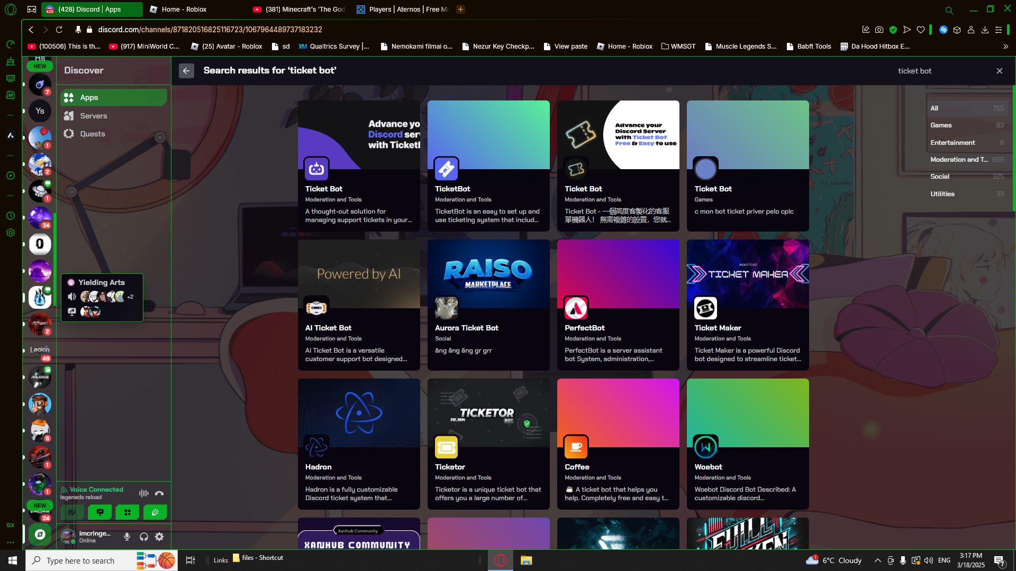Clear the ticket bot search
Screen dimensions: 1016x571
(x=1000, y=71)
